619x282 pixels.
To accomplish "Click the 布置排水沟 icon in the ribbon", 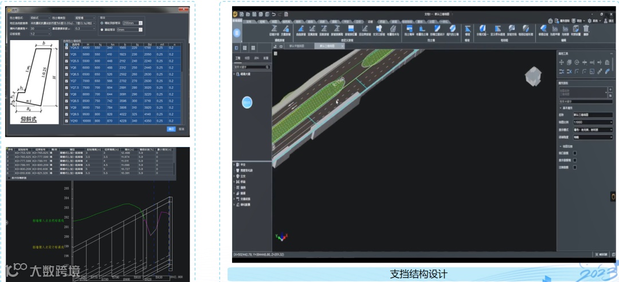I will pos(393,29).
